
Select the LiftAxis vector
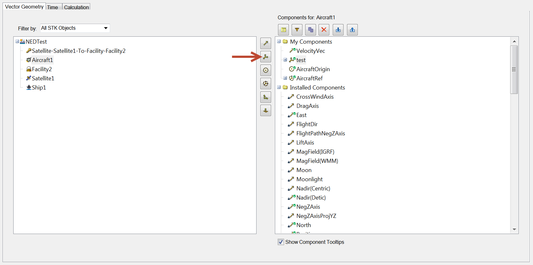(305, 142)
